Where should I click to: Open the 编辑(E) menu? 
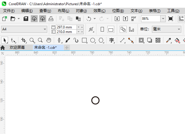27,11
